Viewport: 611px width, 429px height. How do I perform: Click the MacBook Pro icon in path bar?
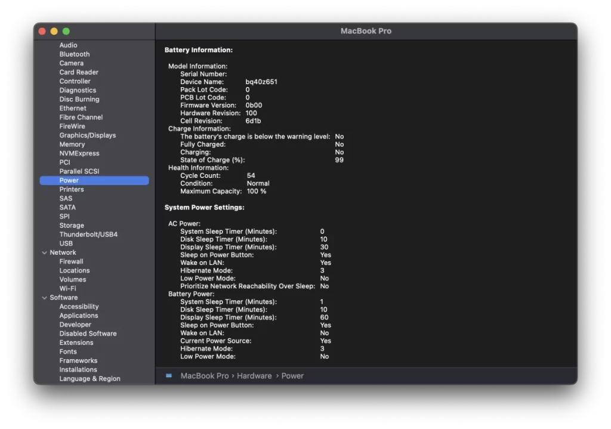[169, 376]
